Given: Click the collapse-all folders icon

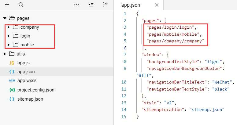Looking at the screenshot, I should click(91, 5).
